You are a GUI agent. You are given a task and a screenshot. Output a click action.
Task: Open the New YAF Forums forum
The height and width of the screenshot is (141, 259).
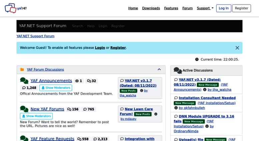(x=47, y=109)
